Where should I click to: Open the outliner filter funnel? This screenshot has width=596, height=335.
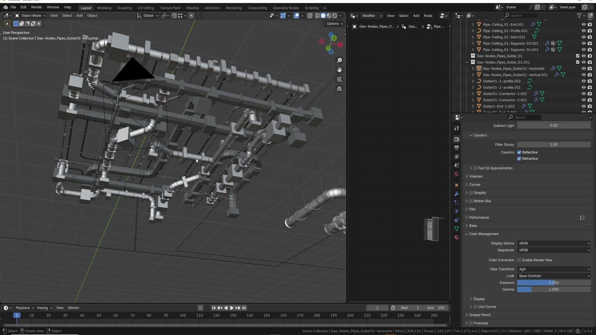click(x=579, y=16)
